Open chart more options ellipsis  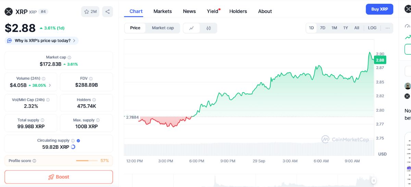click(x=387, y=28)
